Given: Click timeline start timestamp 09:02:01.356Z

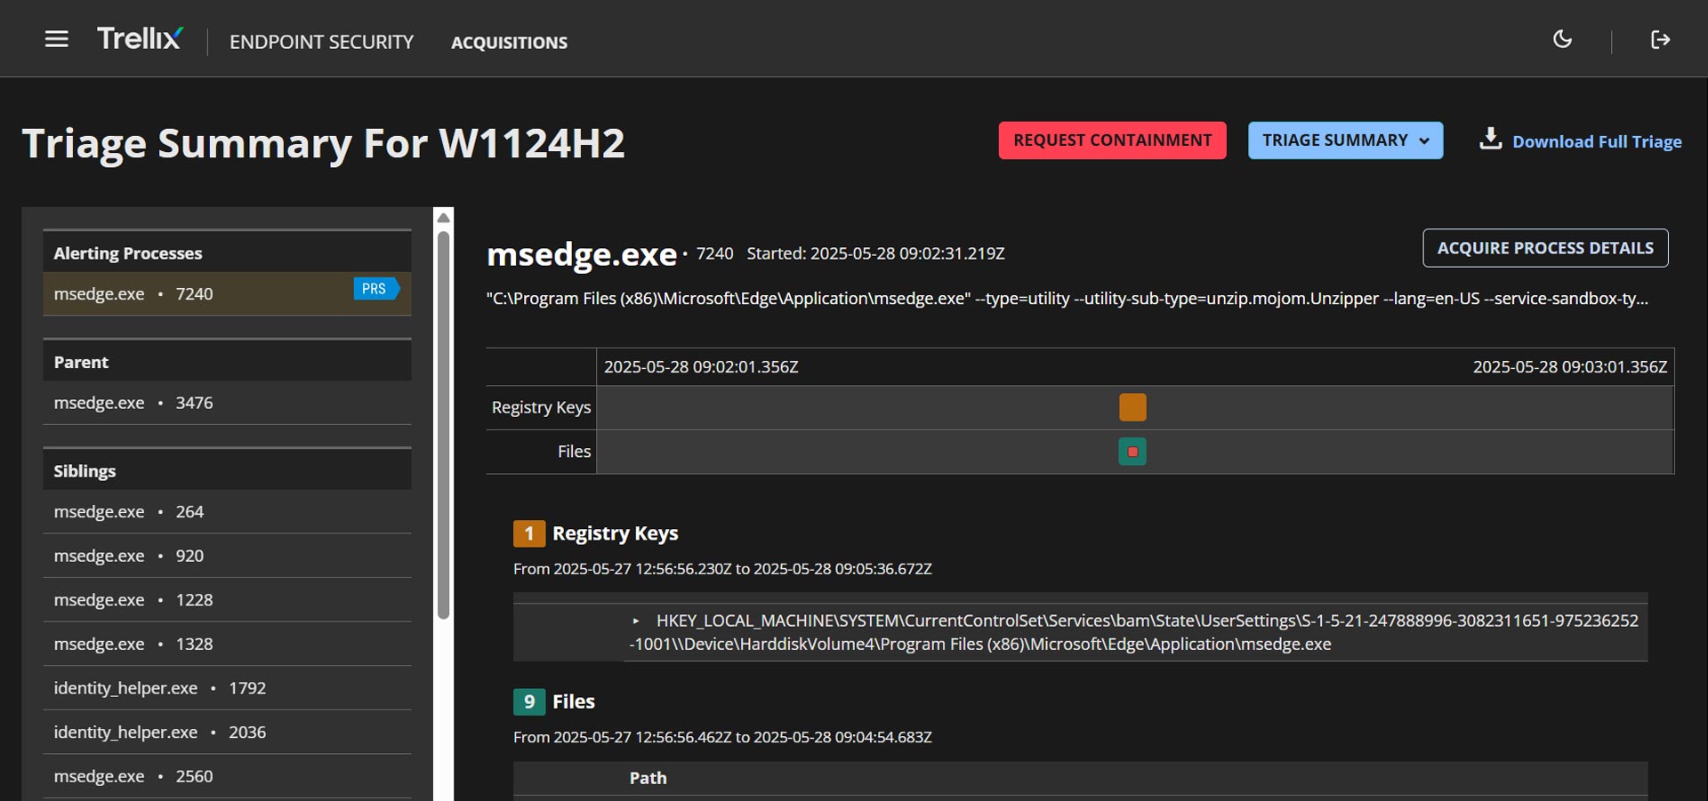Looking at the screenshot, I should coord(701,367).
